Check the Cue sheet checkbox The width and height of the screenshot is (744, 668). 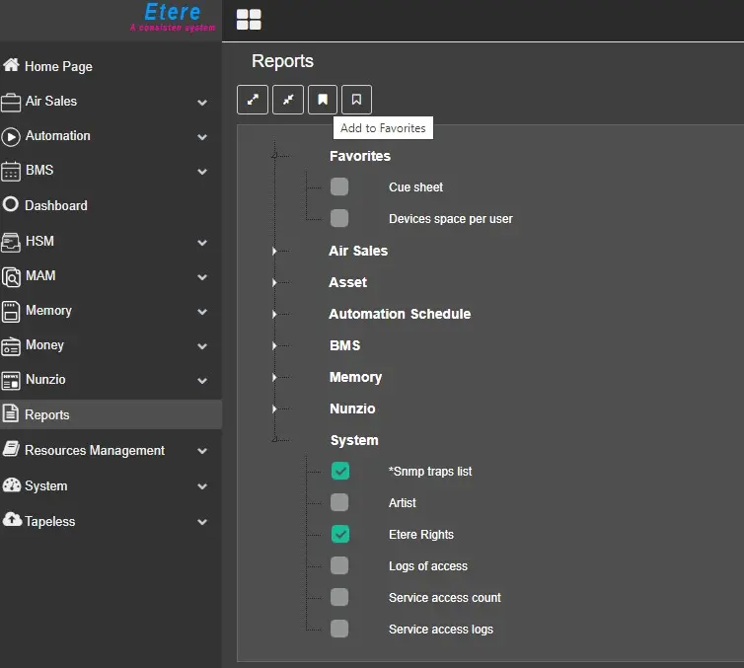[339, 186]
